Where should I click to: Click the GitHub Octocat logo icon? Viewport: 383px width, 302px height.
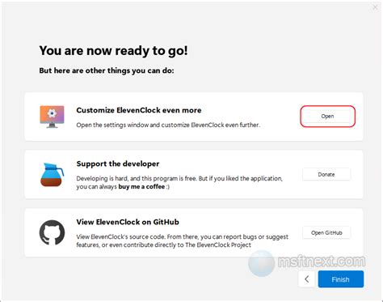[x=52, y=232]
